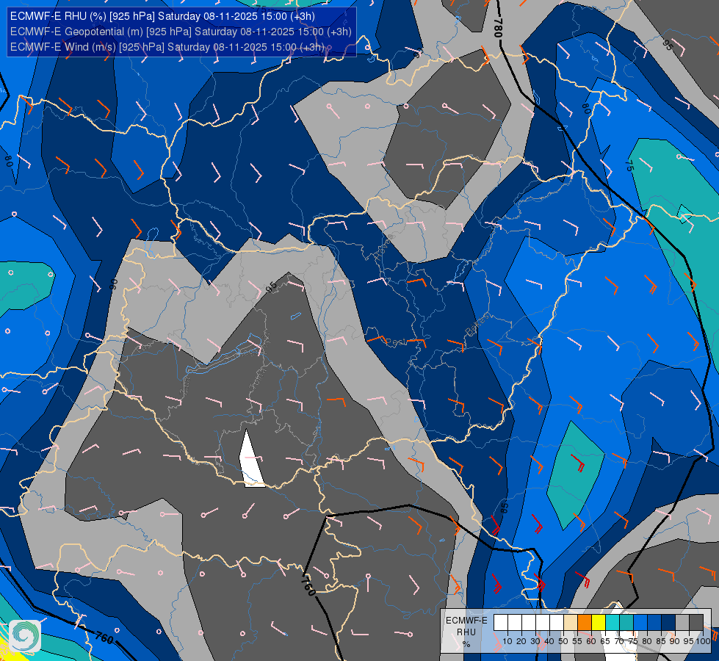Viewport: 719px width, 661px height.
Task: Click the legend tick label '55'
Action: point(577,641)
